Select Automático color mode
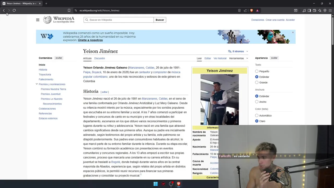The image size is (334, 188). pyautogui.click(x=257, y=115)
